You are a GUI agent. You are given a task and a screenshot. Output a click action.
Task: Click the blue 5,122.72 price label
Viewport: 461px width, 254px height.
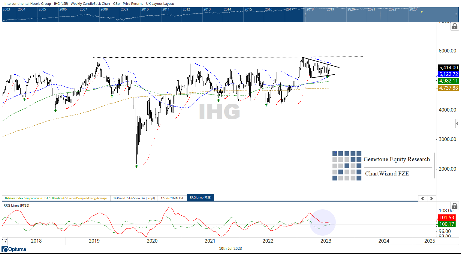tap(448, 74)
